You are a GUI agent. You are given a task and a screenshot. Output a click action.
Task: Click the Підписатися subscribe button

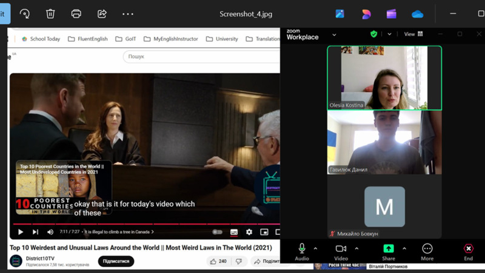pos(116,261)
